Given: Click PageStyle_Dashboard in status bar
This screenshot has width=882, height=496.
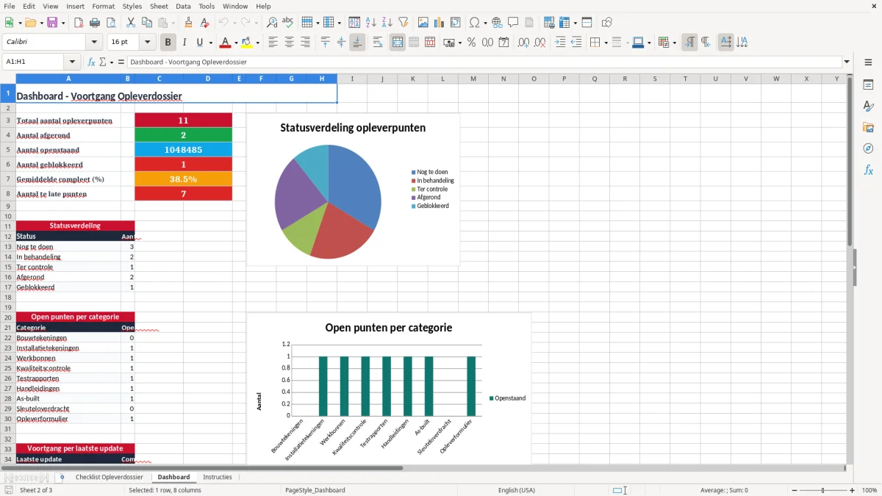Looking at the screenshot, I should click(x=315, y=490).
